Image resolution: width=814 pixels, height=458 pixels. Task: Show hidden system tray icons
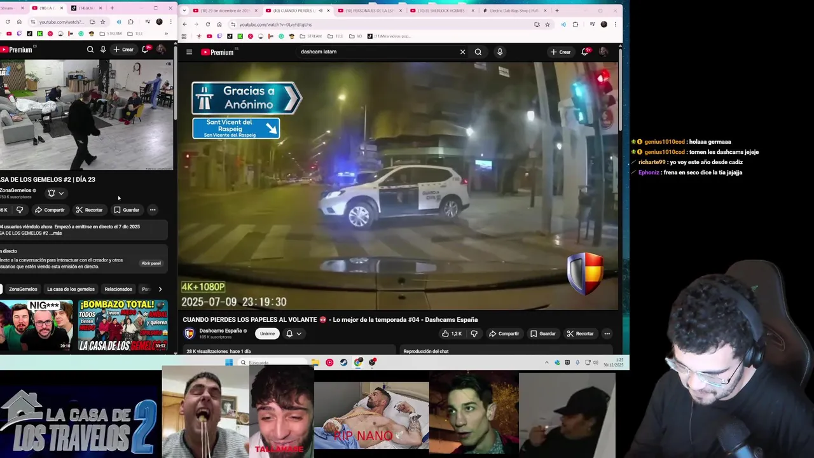click(x=546, y=363)
